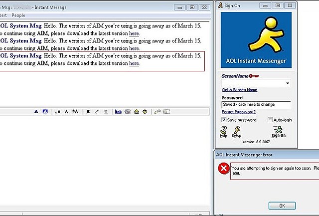Minimize the Instant Message window
This screenshot has height=216, width=319.
click(180, 7)
